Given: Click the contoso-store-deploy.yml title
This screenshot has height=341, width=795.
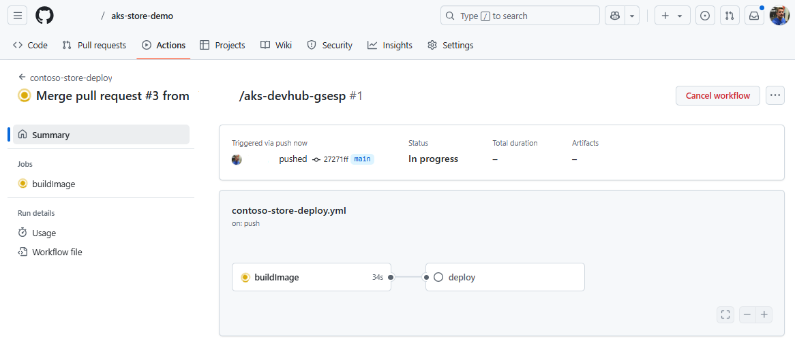Looking at the screenshot, I should [x=289, y=211].
